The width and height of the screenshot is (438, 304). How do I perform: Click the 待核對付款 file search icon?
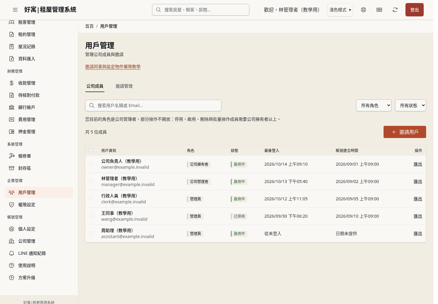(x=12, y=95)
